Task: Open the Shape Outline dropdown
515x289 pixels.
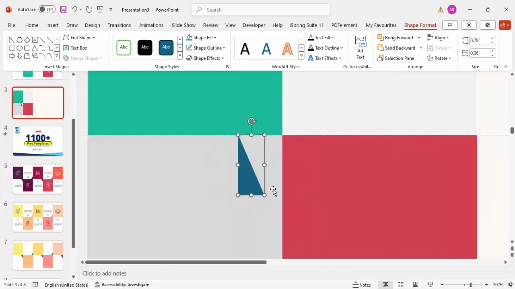Action: click(206, 48)
